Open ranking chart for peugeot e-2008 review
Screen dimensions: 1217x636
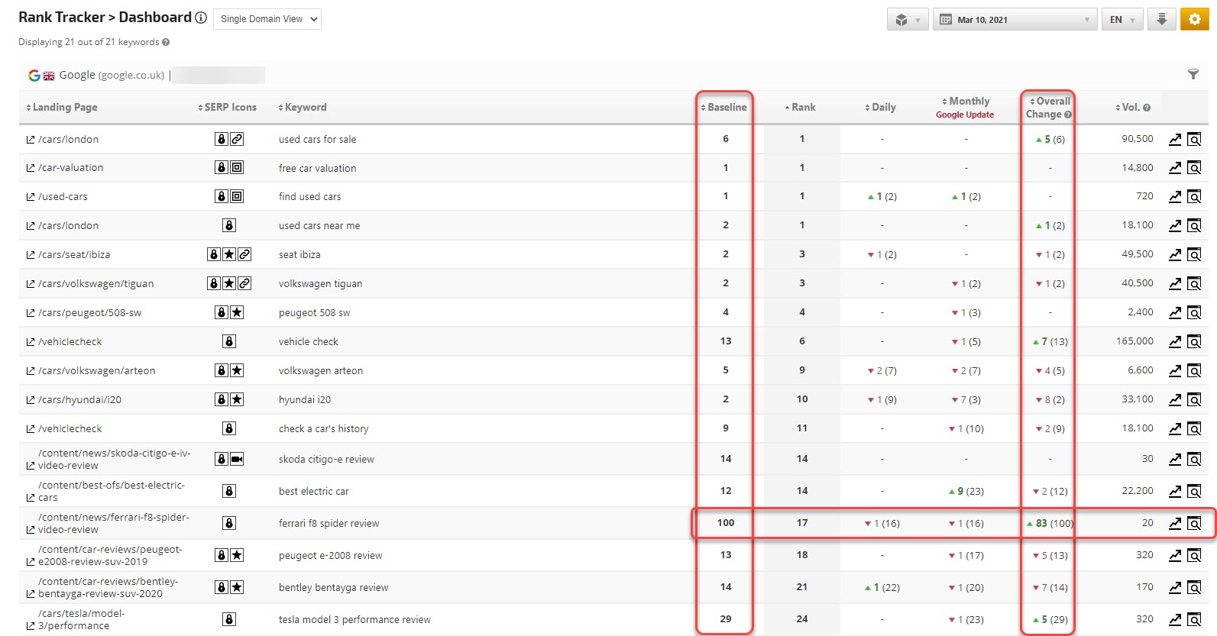pos(1175,555)
